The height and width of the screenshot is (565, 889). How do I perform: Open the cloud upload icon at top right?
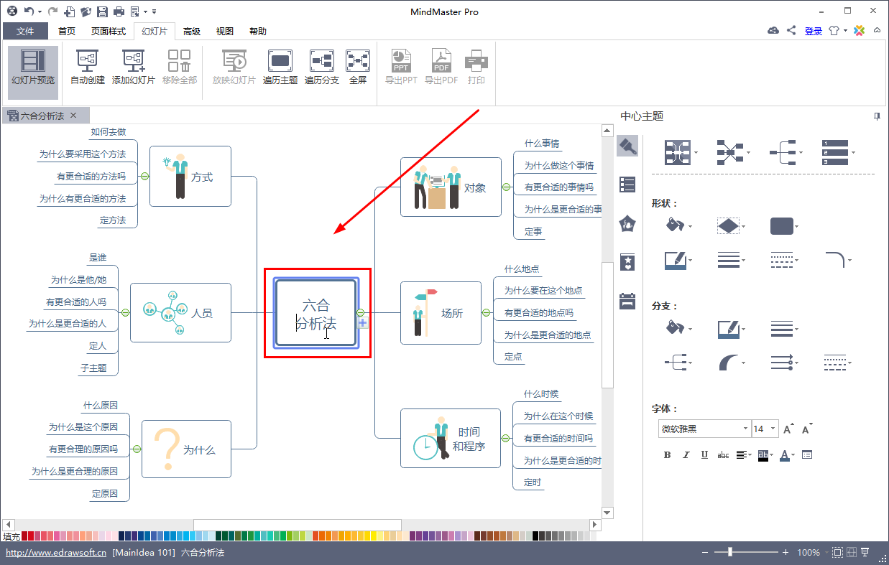[773, 31]
